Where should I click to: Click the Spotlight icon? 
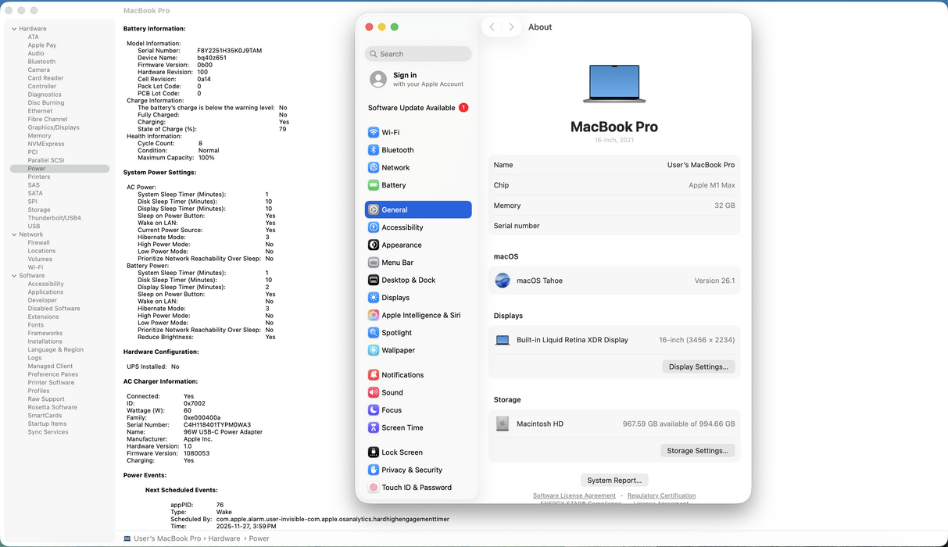point(374,333)
